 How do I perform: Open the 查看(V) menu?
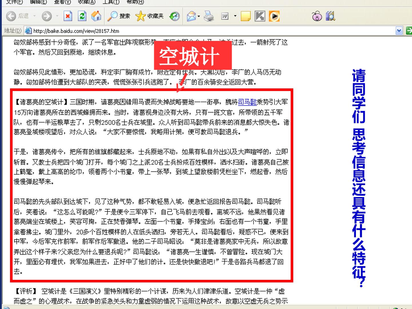click(62, 2)
